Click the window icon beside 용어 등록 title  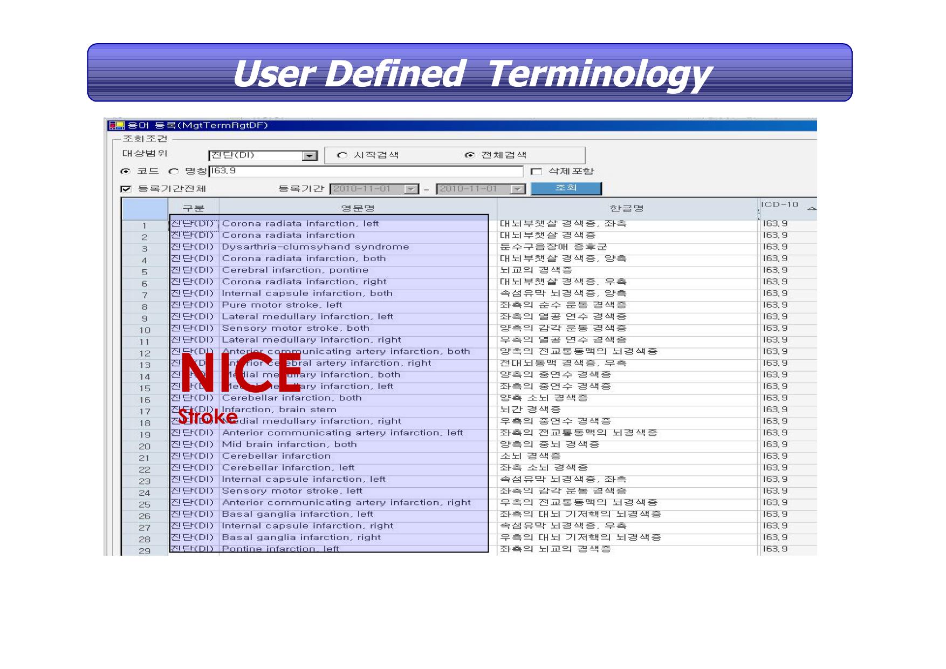tap(116, 126)
